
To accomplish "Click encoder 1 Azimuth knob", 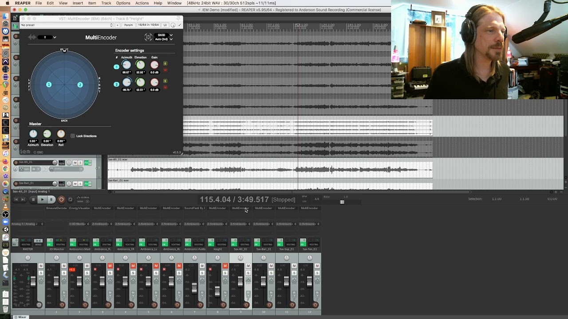I will (126, 65).
